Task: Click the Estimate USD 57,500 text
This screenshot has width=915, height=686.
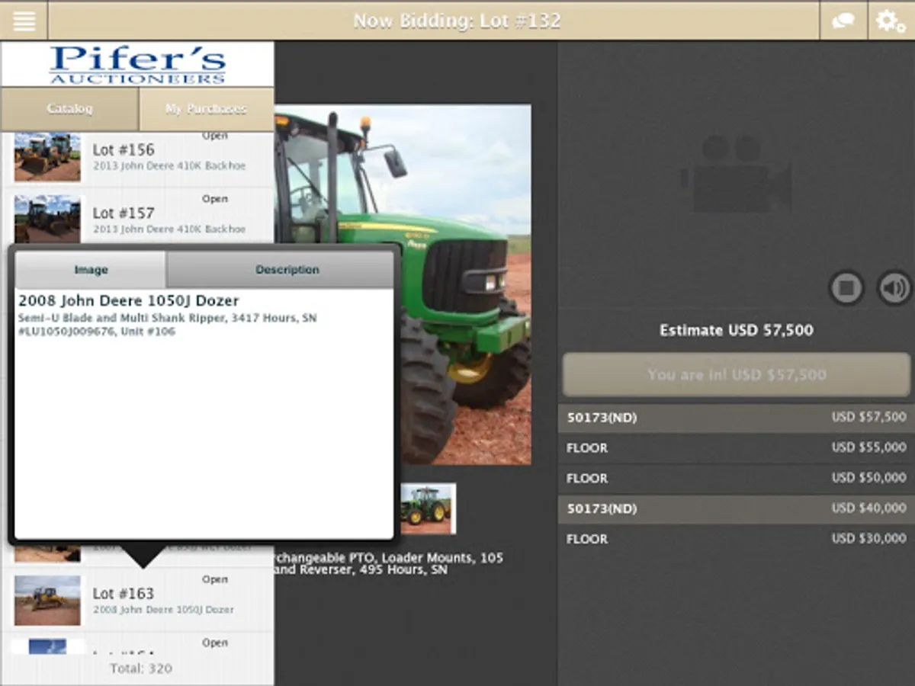Action: (737, 331)
